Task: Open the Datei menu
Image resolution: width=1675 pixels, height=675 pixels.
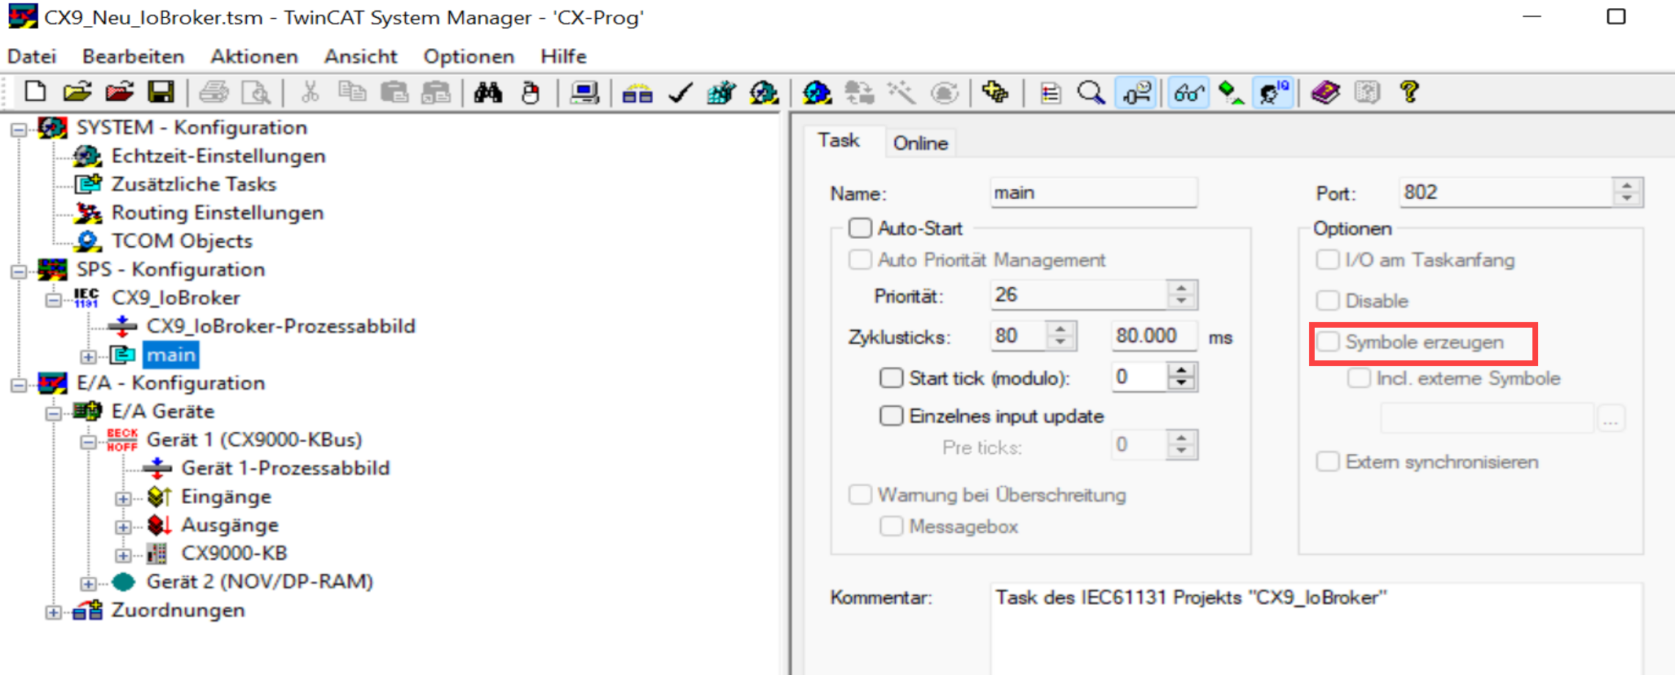Action: pyautogui.click(x=32, y=56)
